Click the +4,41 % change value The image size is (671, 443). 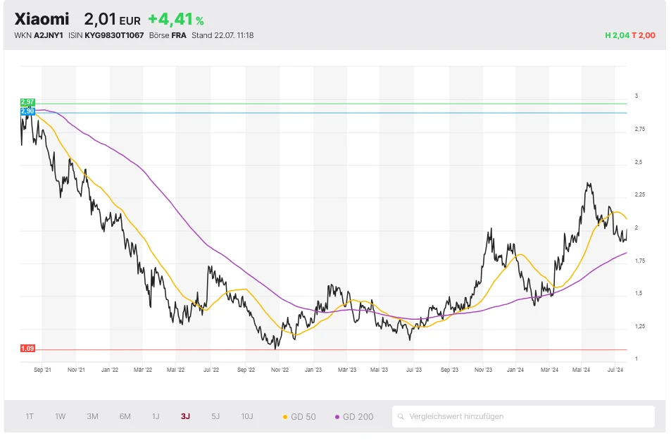tap(175, 19)
